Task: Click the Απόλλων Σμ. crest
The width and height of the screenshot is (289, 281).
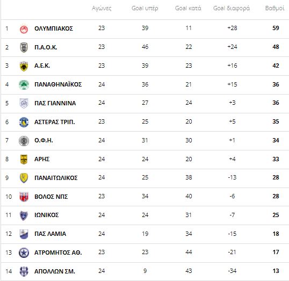Action: [x=24, y=271]
